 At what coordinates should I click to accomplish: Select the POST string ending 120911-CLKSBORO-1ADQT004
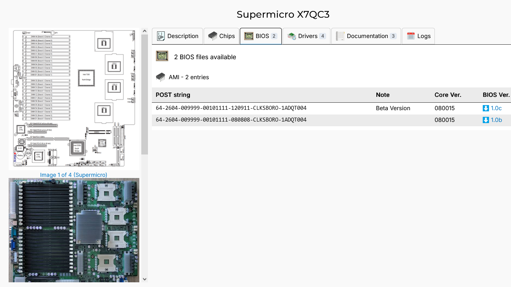[231, 108]
